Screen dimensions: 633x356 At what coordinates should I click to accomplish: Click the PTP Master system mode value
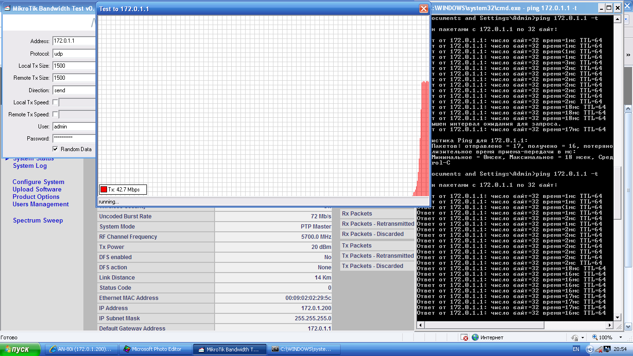tap(316, 227)
